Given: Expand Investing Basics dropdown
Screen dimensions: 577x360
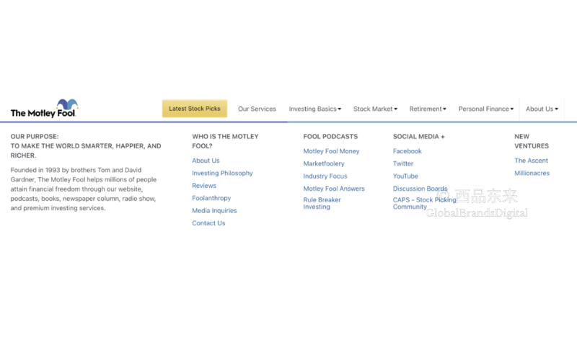Looking at the screenshot, I should tap(315, 109).
